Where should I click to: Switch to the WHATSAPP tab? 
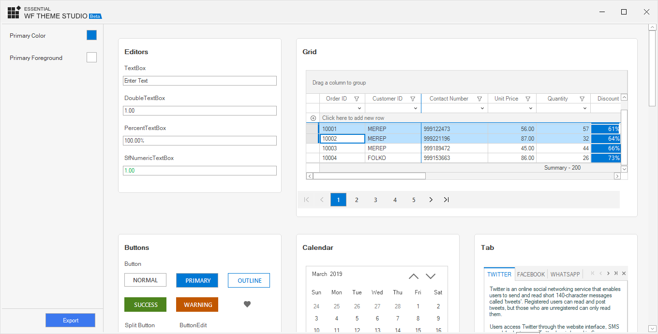(565, 274)
